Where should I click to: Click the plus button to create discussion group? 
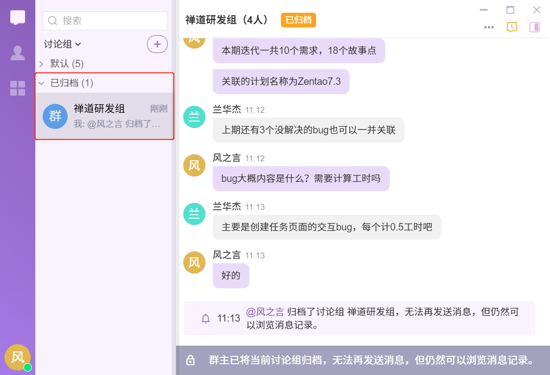157,44
